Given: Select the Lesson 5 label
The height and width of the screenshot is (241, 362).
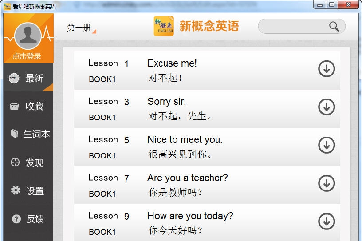Looking at the screenshot, I should 109,139.
